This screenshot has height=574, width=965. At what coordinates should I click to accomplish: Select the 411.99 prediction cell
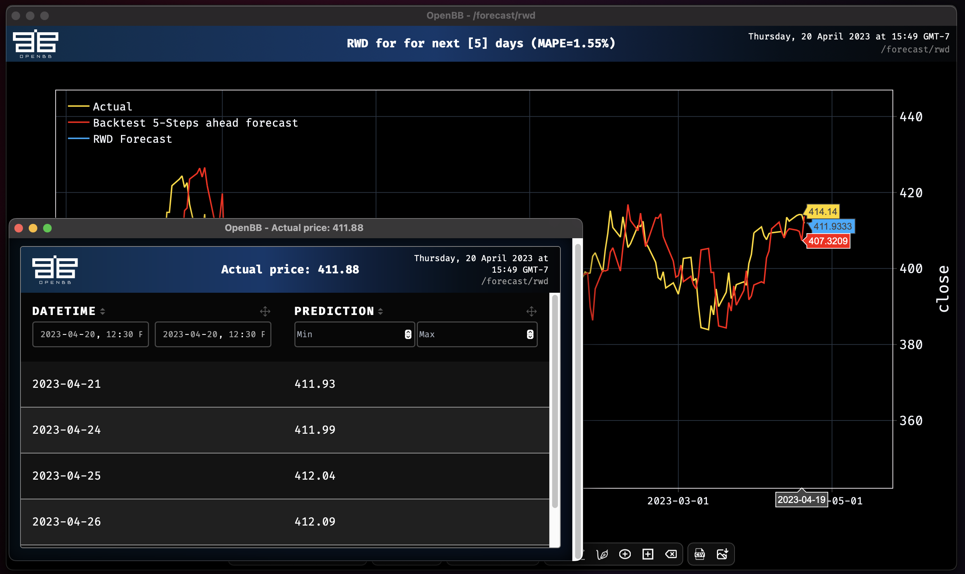point(315,430)
